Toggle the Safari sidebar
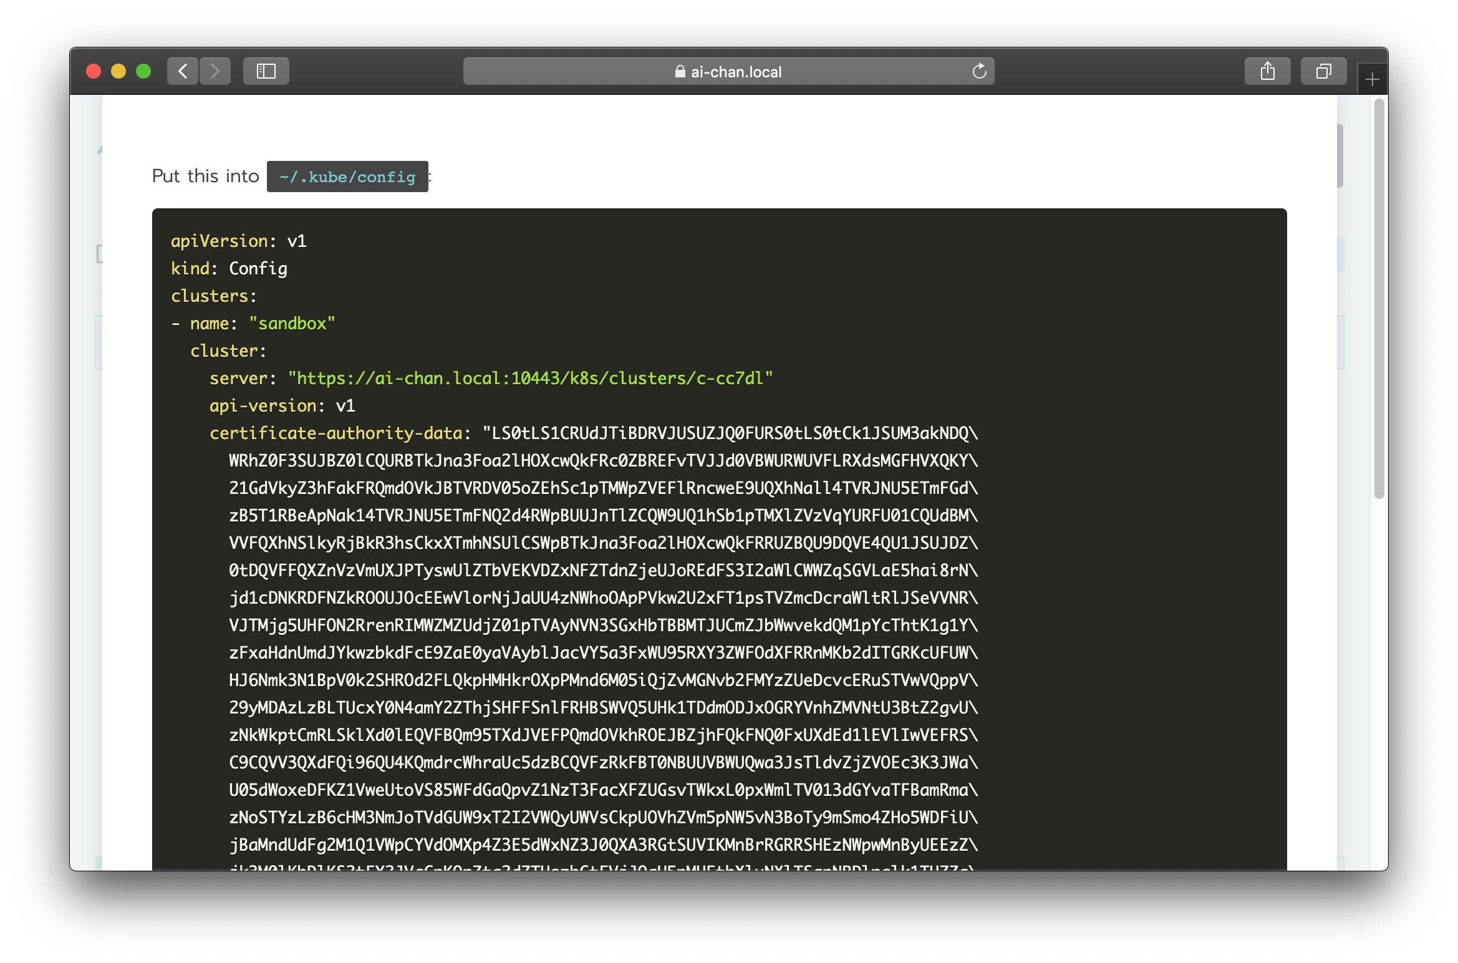Viewport: 1458px width, 963px height. pyautogui.click(x=266, y=71)
